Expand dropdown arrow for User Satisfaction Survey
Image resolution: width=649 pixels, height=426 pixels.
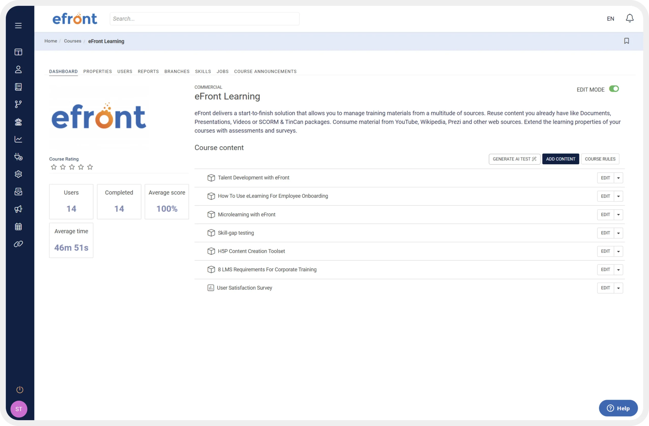pos(618,288)
